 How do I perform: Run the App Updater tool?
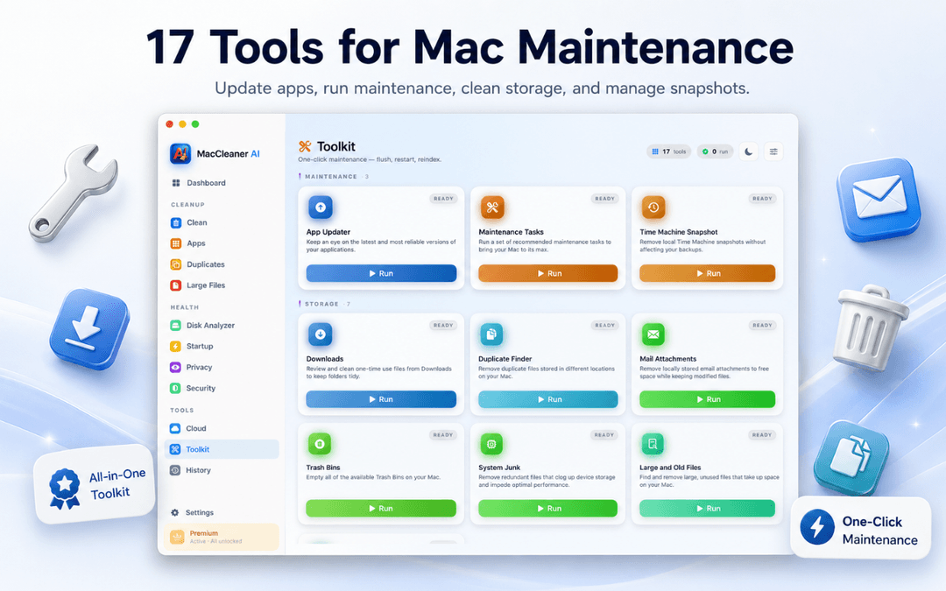pos(381,273)
